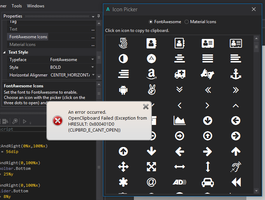Screen dimensions: 265x200
Task: Open the Horizontal Alignment dropdown
Action: click(93, 75)
